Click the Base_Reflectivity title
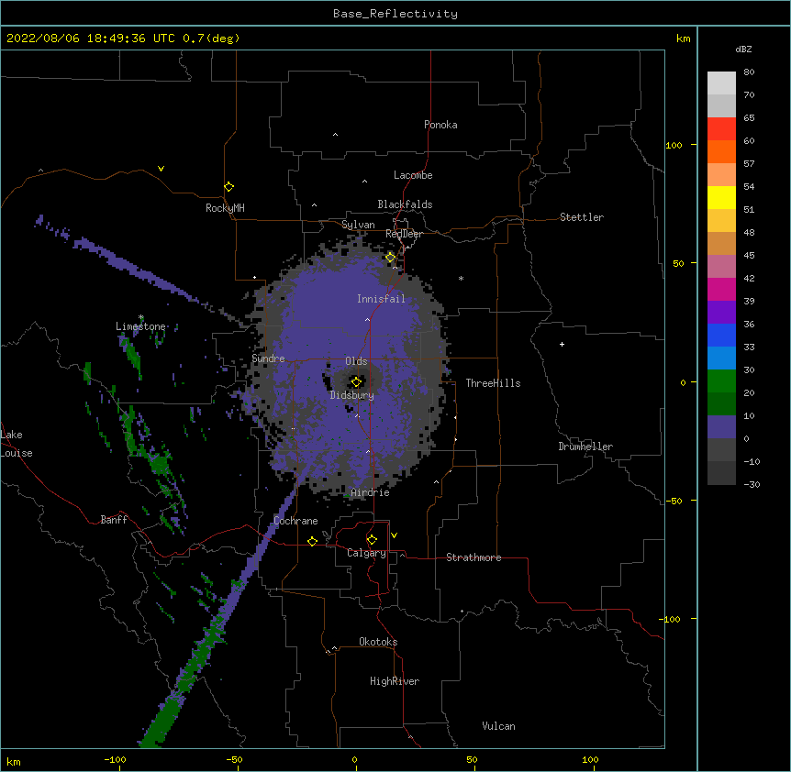Image resolution: width=791 pixels, height=772 pixels. click(395, 14)
